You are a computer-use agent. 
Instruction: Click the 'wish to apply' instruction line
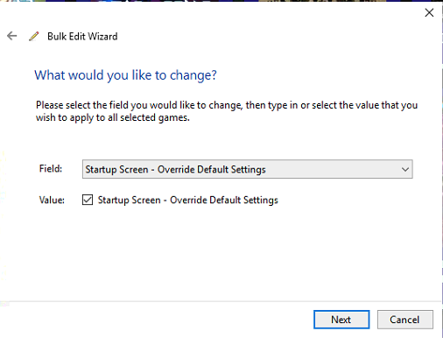point(113,117)
